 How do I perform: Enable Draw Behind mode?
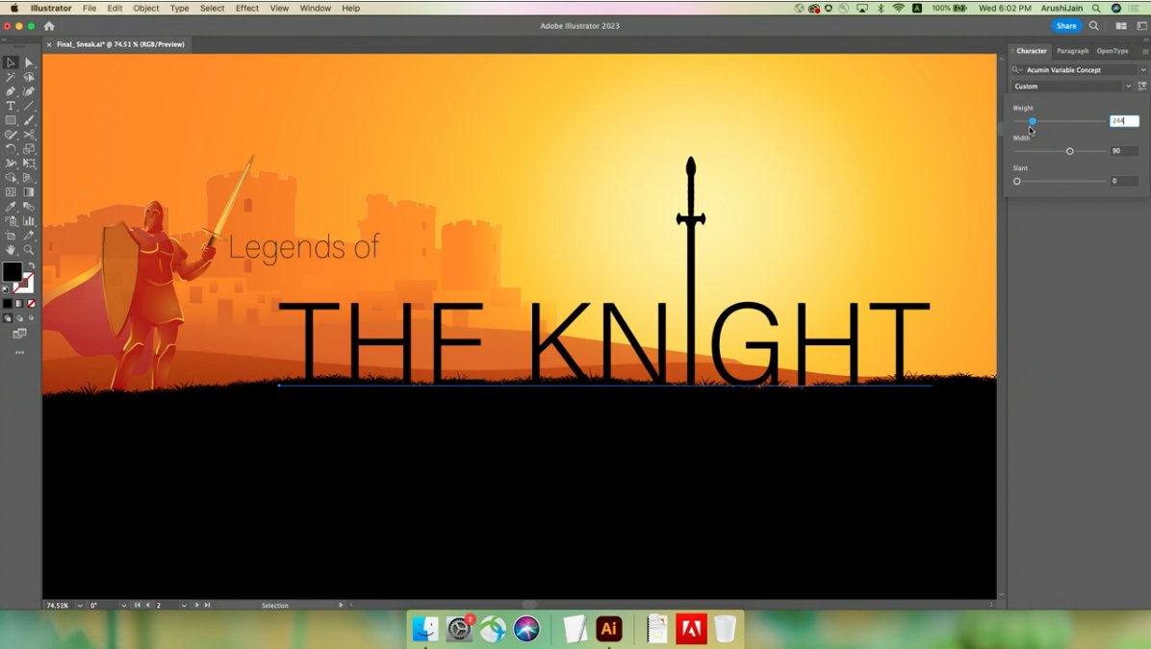(x=19, y=318)
